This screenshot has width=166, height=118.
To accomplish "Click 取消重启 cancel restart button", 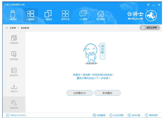I will click(107, 93).
